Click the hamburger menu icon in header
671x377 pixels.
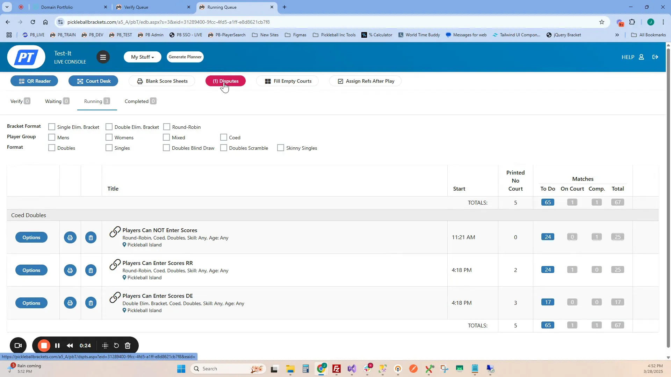tap(103, 57)
